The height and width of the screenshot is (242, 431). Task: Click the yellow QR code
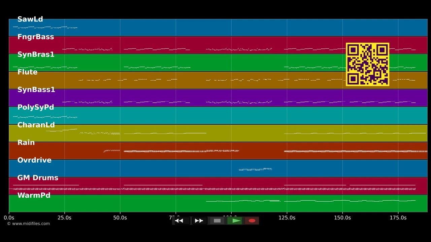click(x=367, y=64)
